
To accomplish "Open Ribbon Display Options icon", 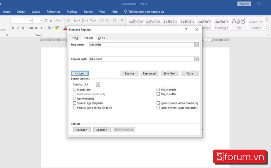I will (259, 4).
